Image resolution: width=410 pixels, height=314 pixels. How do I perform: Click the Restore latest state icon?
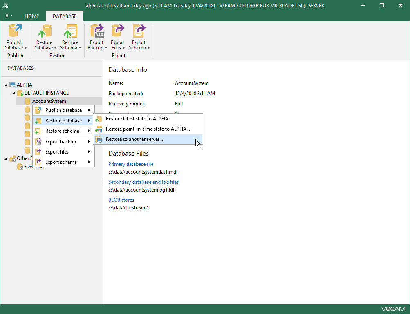tap(99, 119)
